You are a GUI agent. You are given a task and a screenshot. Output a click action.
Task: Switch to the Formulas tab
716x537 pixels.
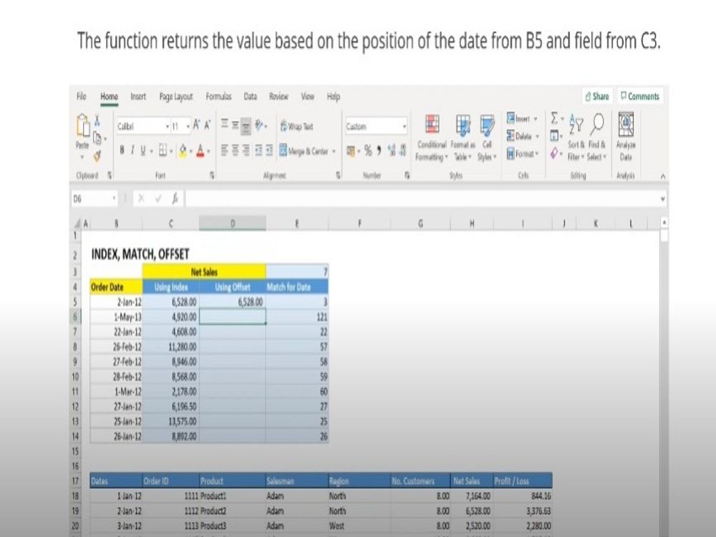218,97
